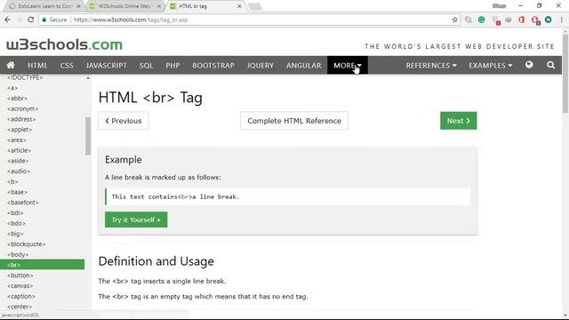Click the Previous button
569x320 pixels.
[124, 121]
